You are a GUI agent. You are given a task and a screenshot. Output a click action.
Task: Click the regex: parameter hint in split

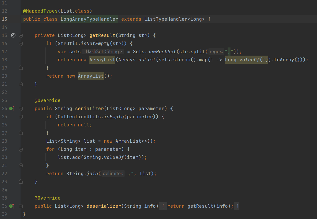(216, 52)
